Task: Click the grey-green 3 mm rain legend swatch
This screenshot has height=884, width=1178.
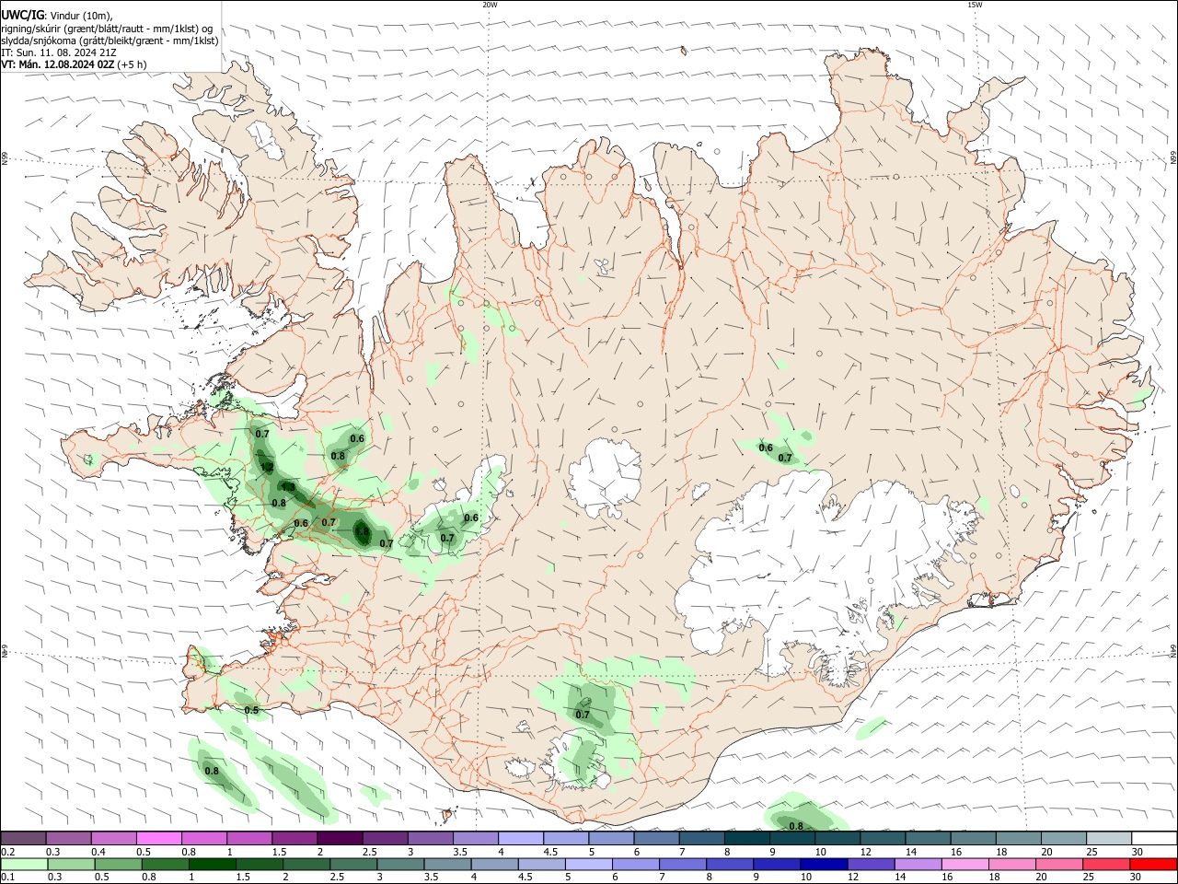Action: (x=399, y=864)
